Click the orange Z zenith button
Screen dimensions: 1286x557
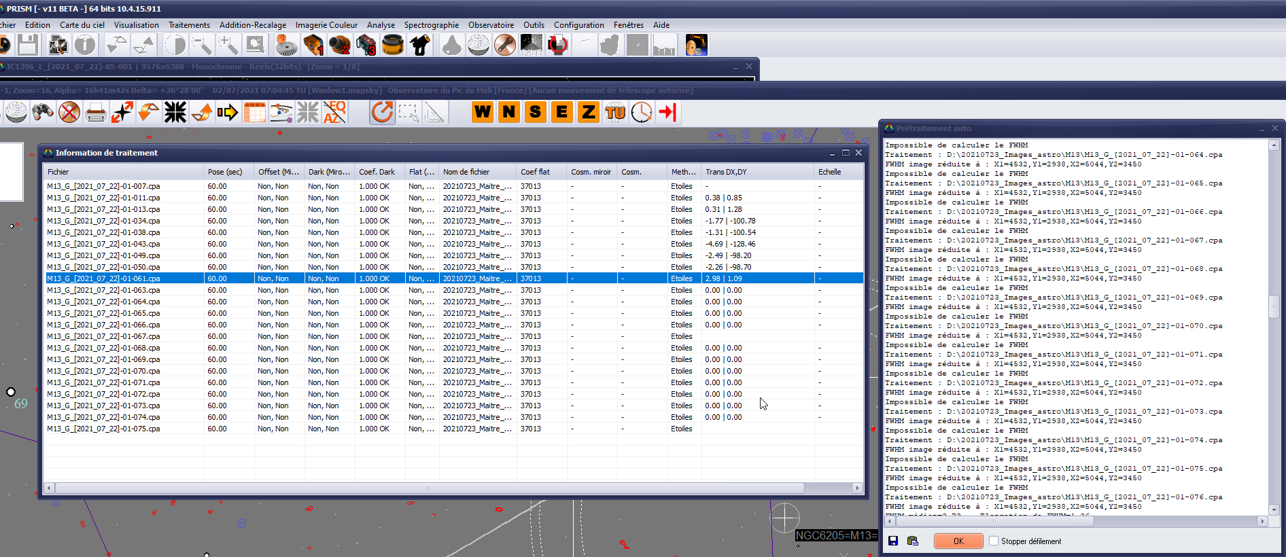pyautogui.click(x=589, y=112)
